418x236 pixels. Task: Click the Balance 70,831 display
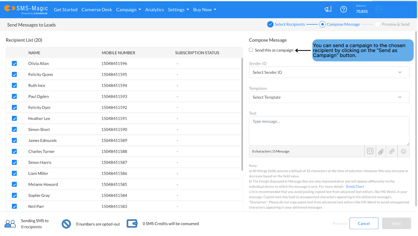coord(362,9)
